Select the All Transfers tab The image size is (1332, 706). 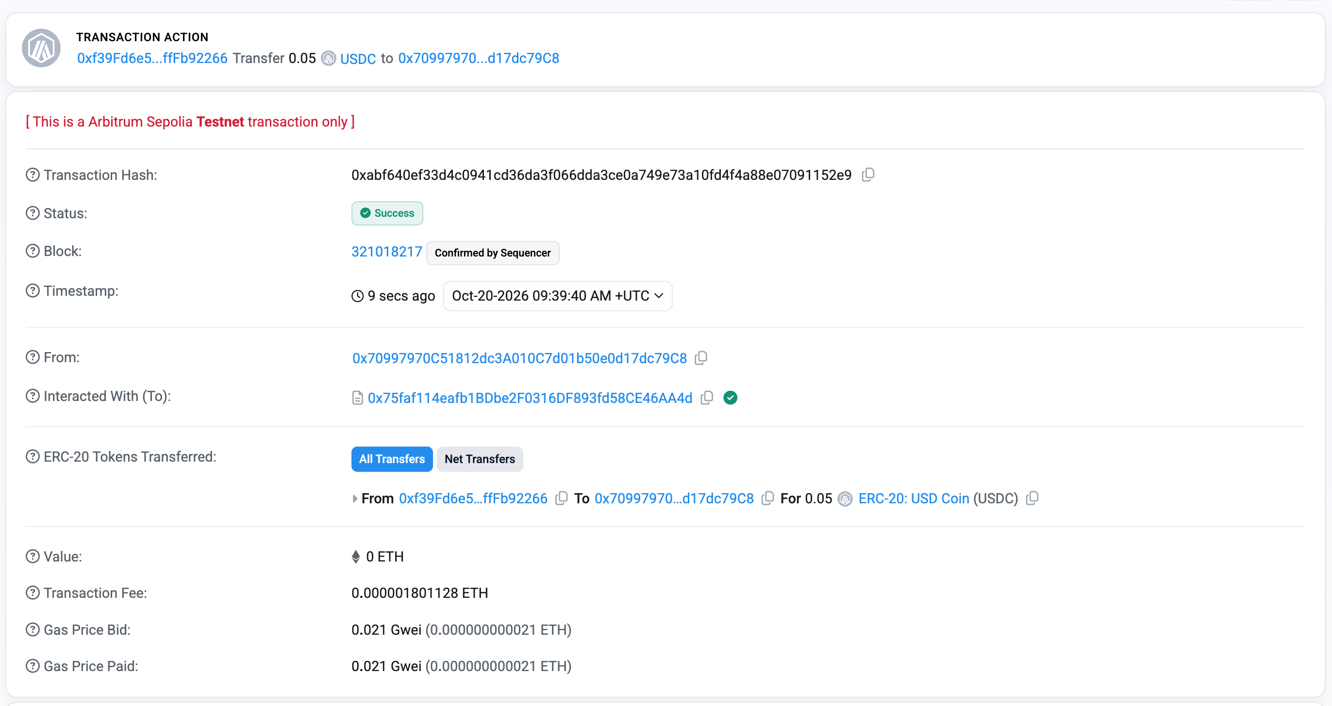point(392,459)
